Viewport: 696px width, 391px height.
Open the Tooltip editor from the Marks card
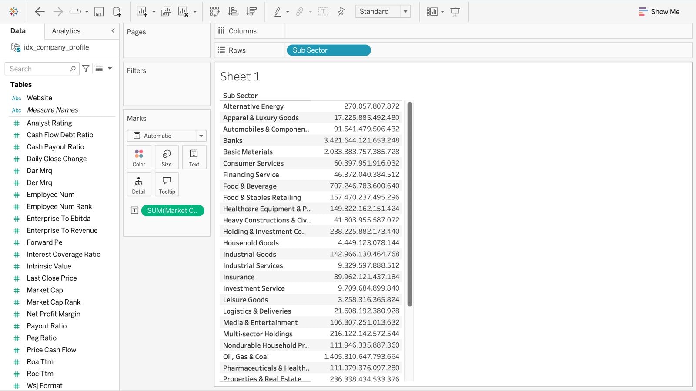pyautogui.click(x=166, y=184)
